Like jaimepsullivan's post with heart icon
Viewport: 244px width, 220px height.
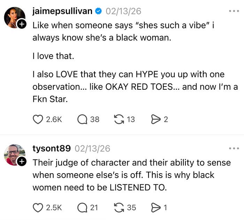pos(38,119)
